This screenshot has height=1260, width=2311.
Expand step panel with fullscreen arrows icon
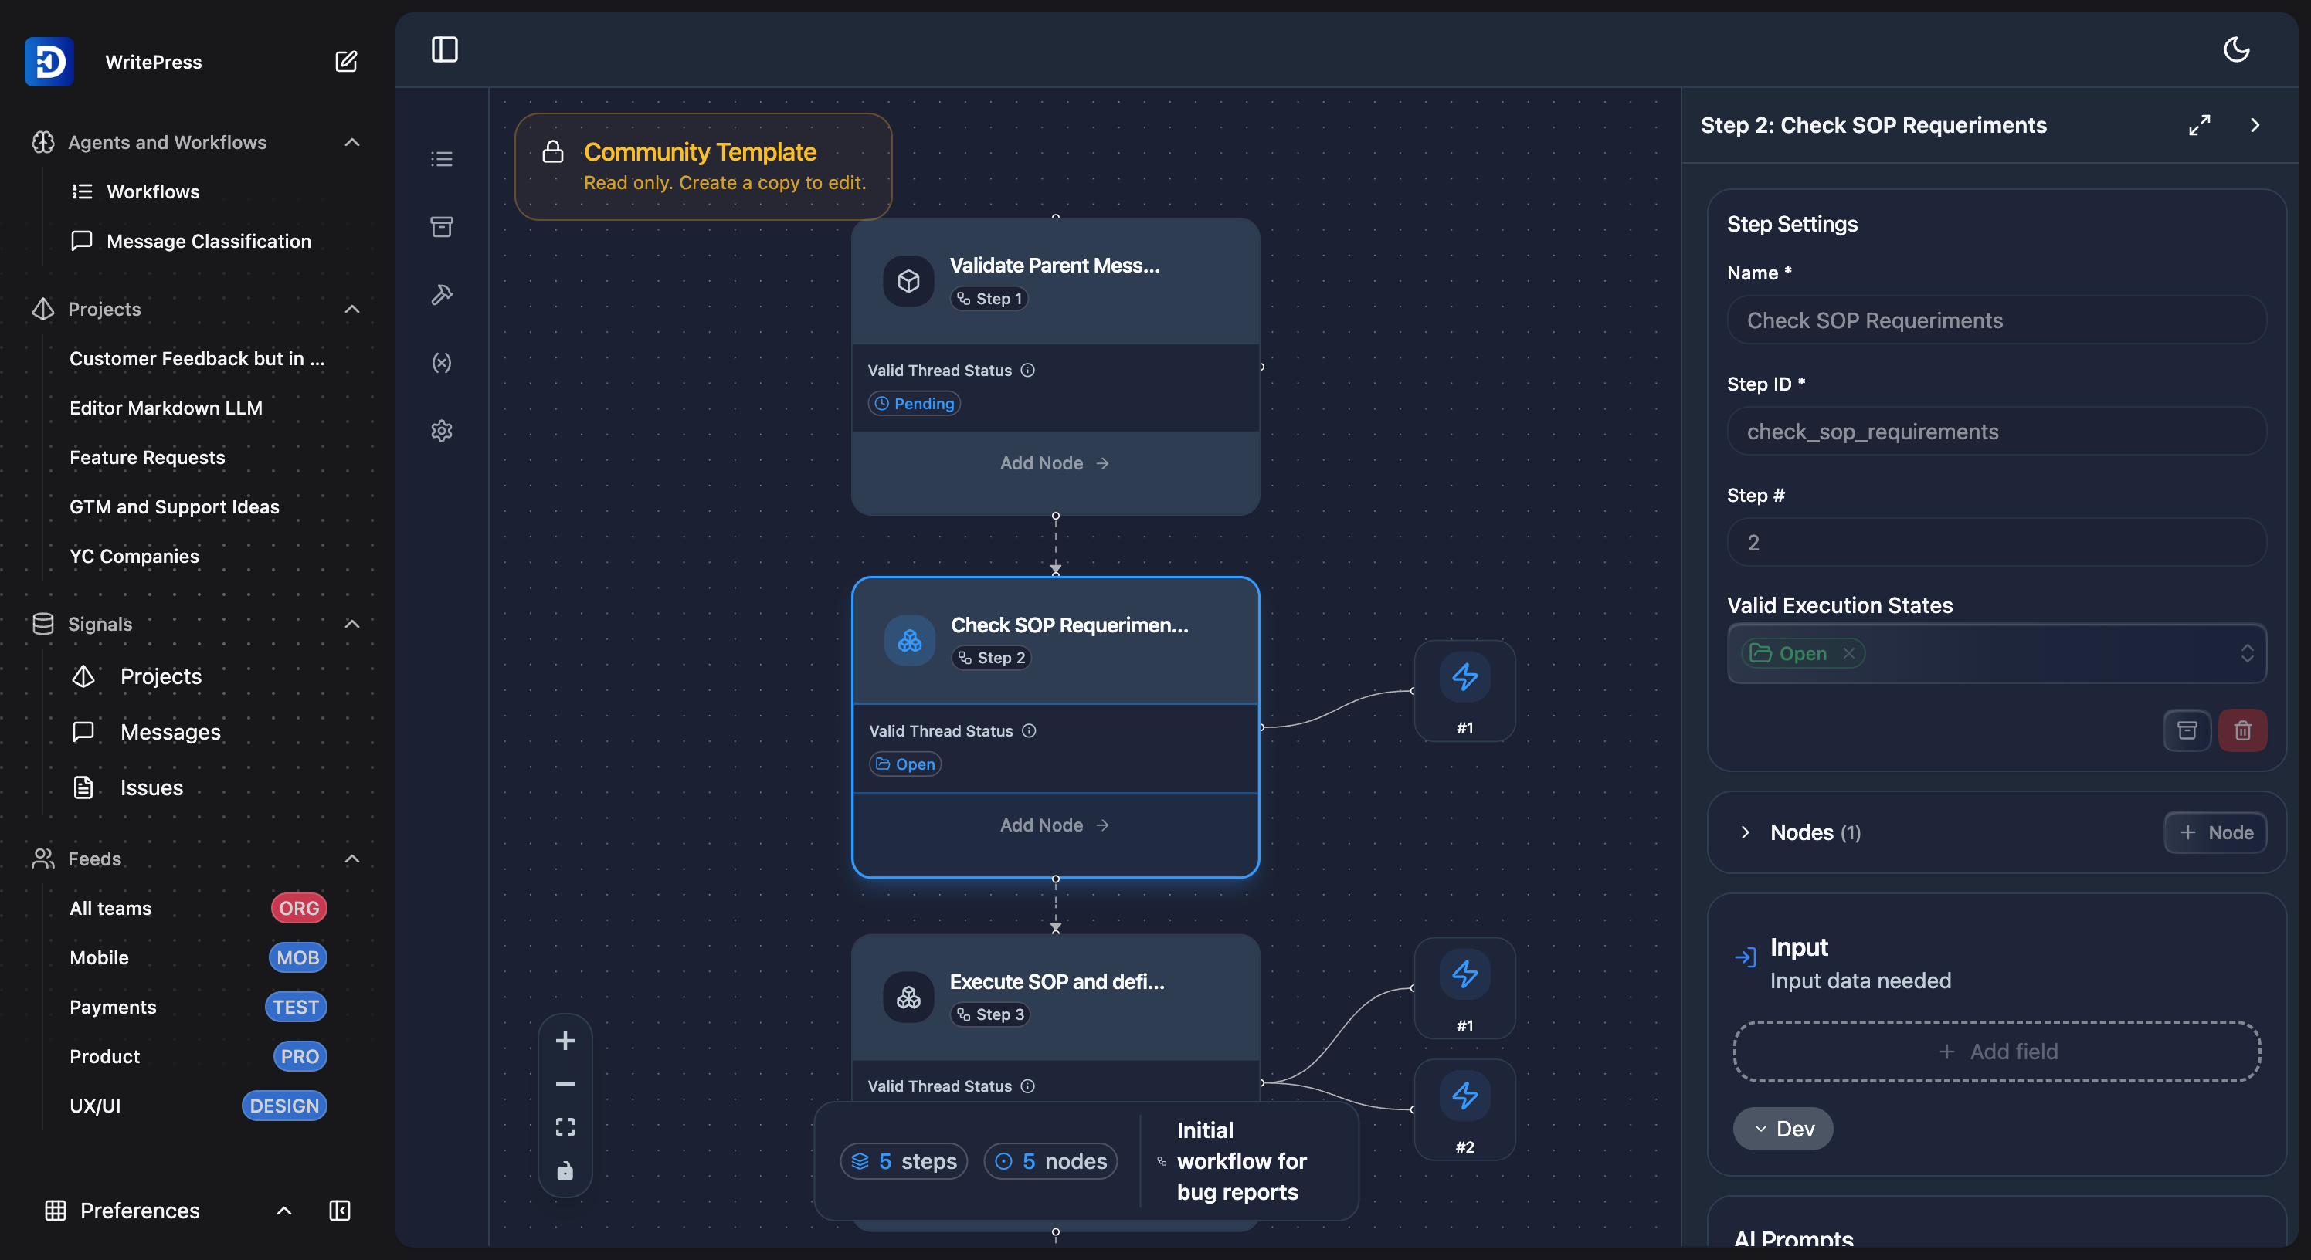click(2199, 124)
